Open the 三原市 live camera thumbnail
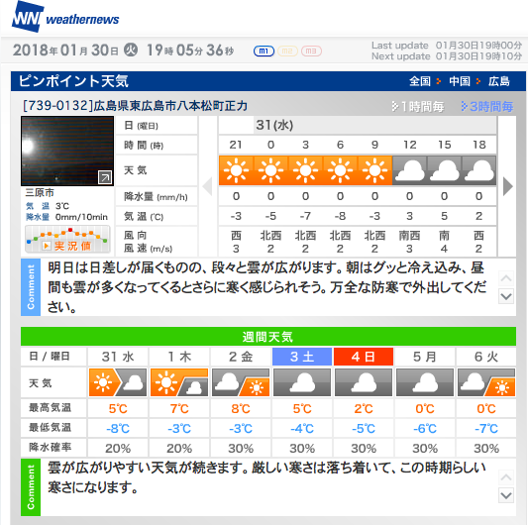Image resolution: width=528 pixels, height=525 pixels. (67, 151)
